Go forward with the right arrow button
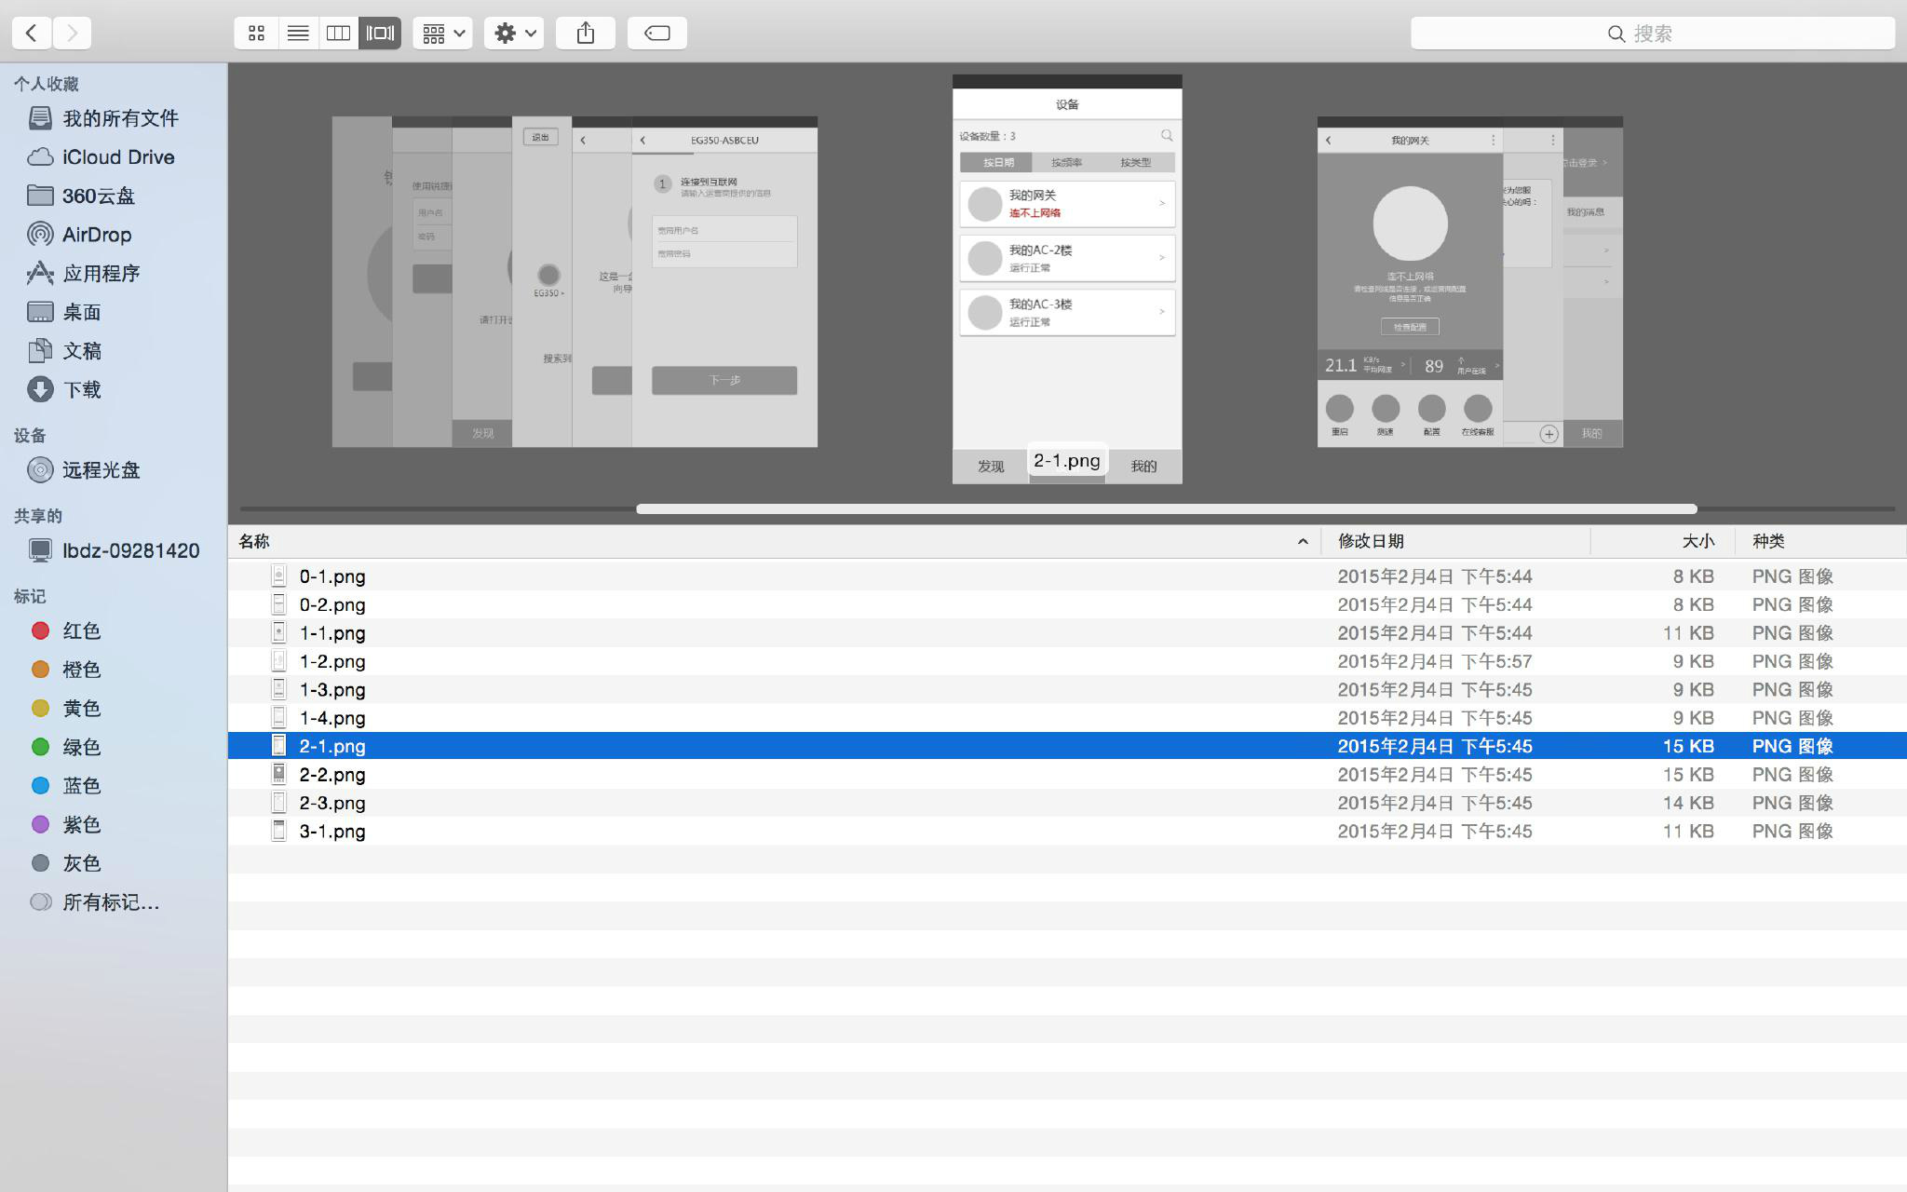This screenshot has width=1907, height=1192. [72, 34]
